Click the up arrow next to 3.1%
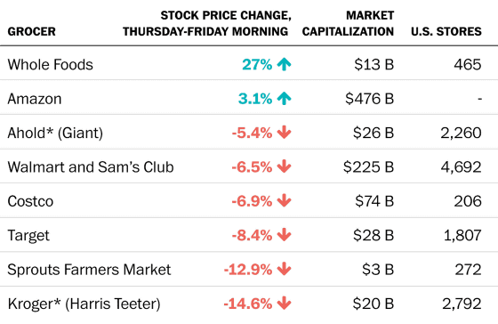The height and width of the screenshot is (324, 498). pos(284,99)
